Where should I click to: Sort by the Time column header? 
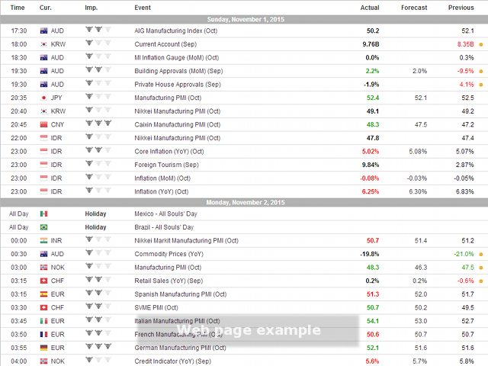[18, 8]
